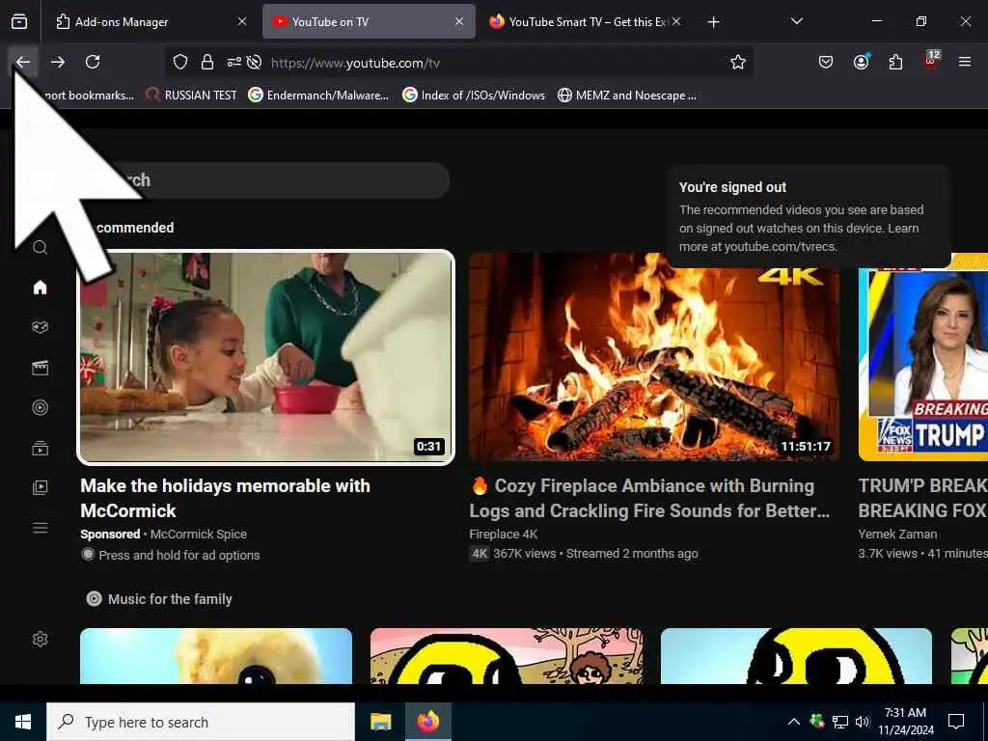Open the Endermanch/Malware bookmark
Viewport: 988px width, 741px height.
[318, 96]
